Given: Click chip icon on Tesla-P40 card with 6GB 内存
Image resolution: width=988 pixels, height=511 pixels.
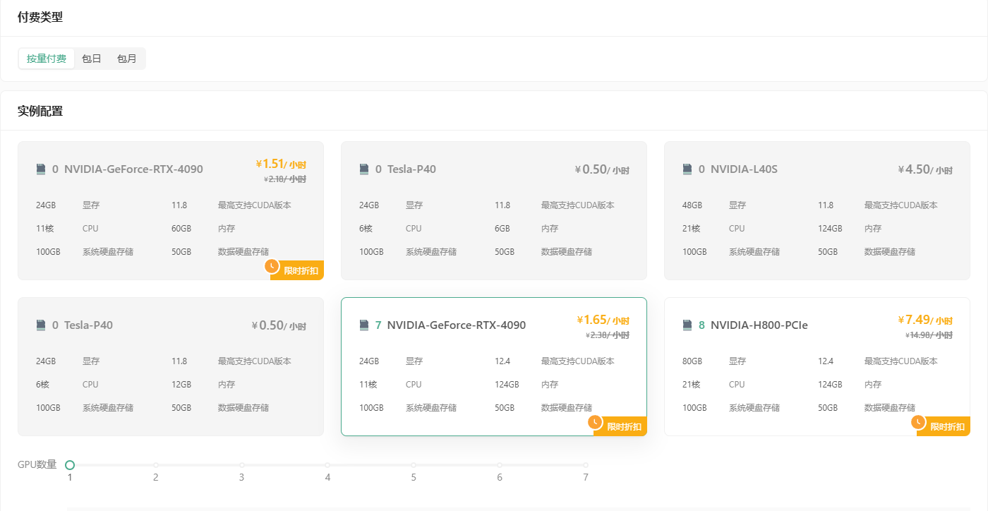Looking at the screenshot, I should point(364,169).
